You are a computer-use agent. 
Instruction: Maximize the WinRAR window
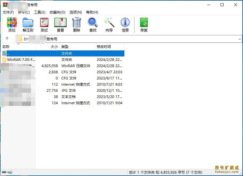pyautogui.click(x=222, y=5)
